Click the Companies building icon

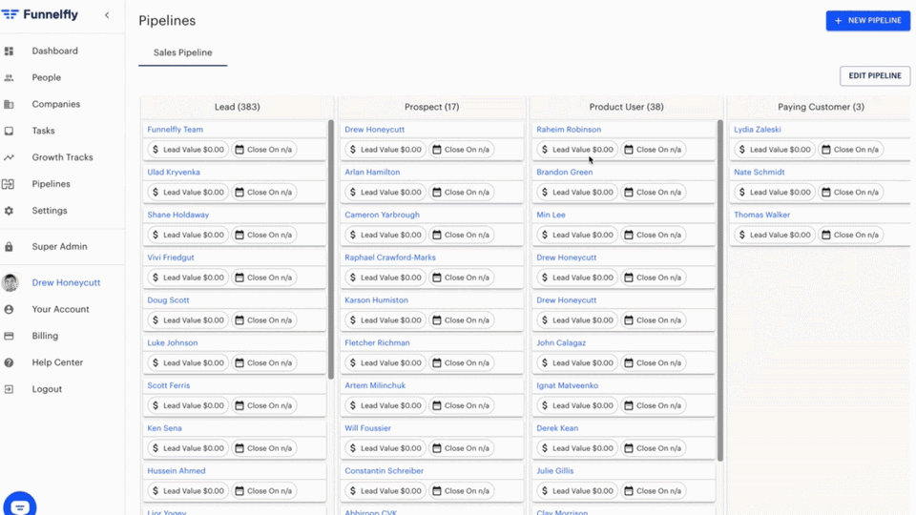pos(9,105)
